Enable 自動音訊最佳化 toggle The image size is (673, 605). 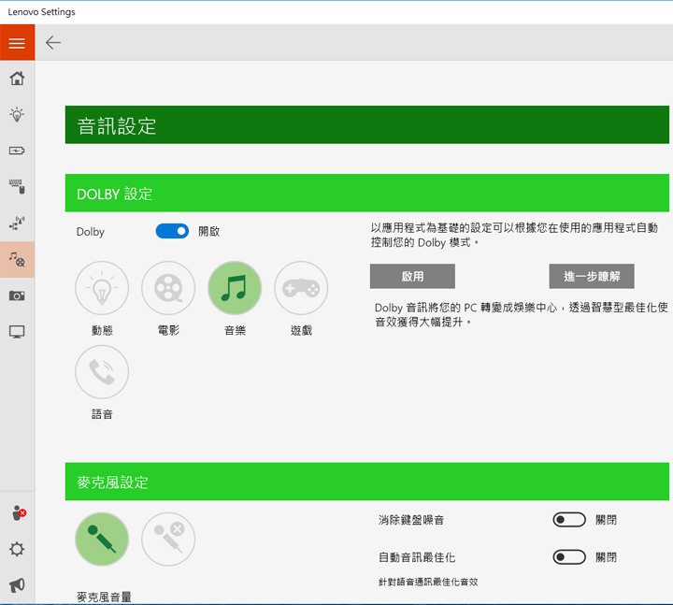click(569, 557)
